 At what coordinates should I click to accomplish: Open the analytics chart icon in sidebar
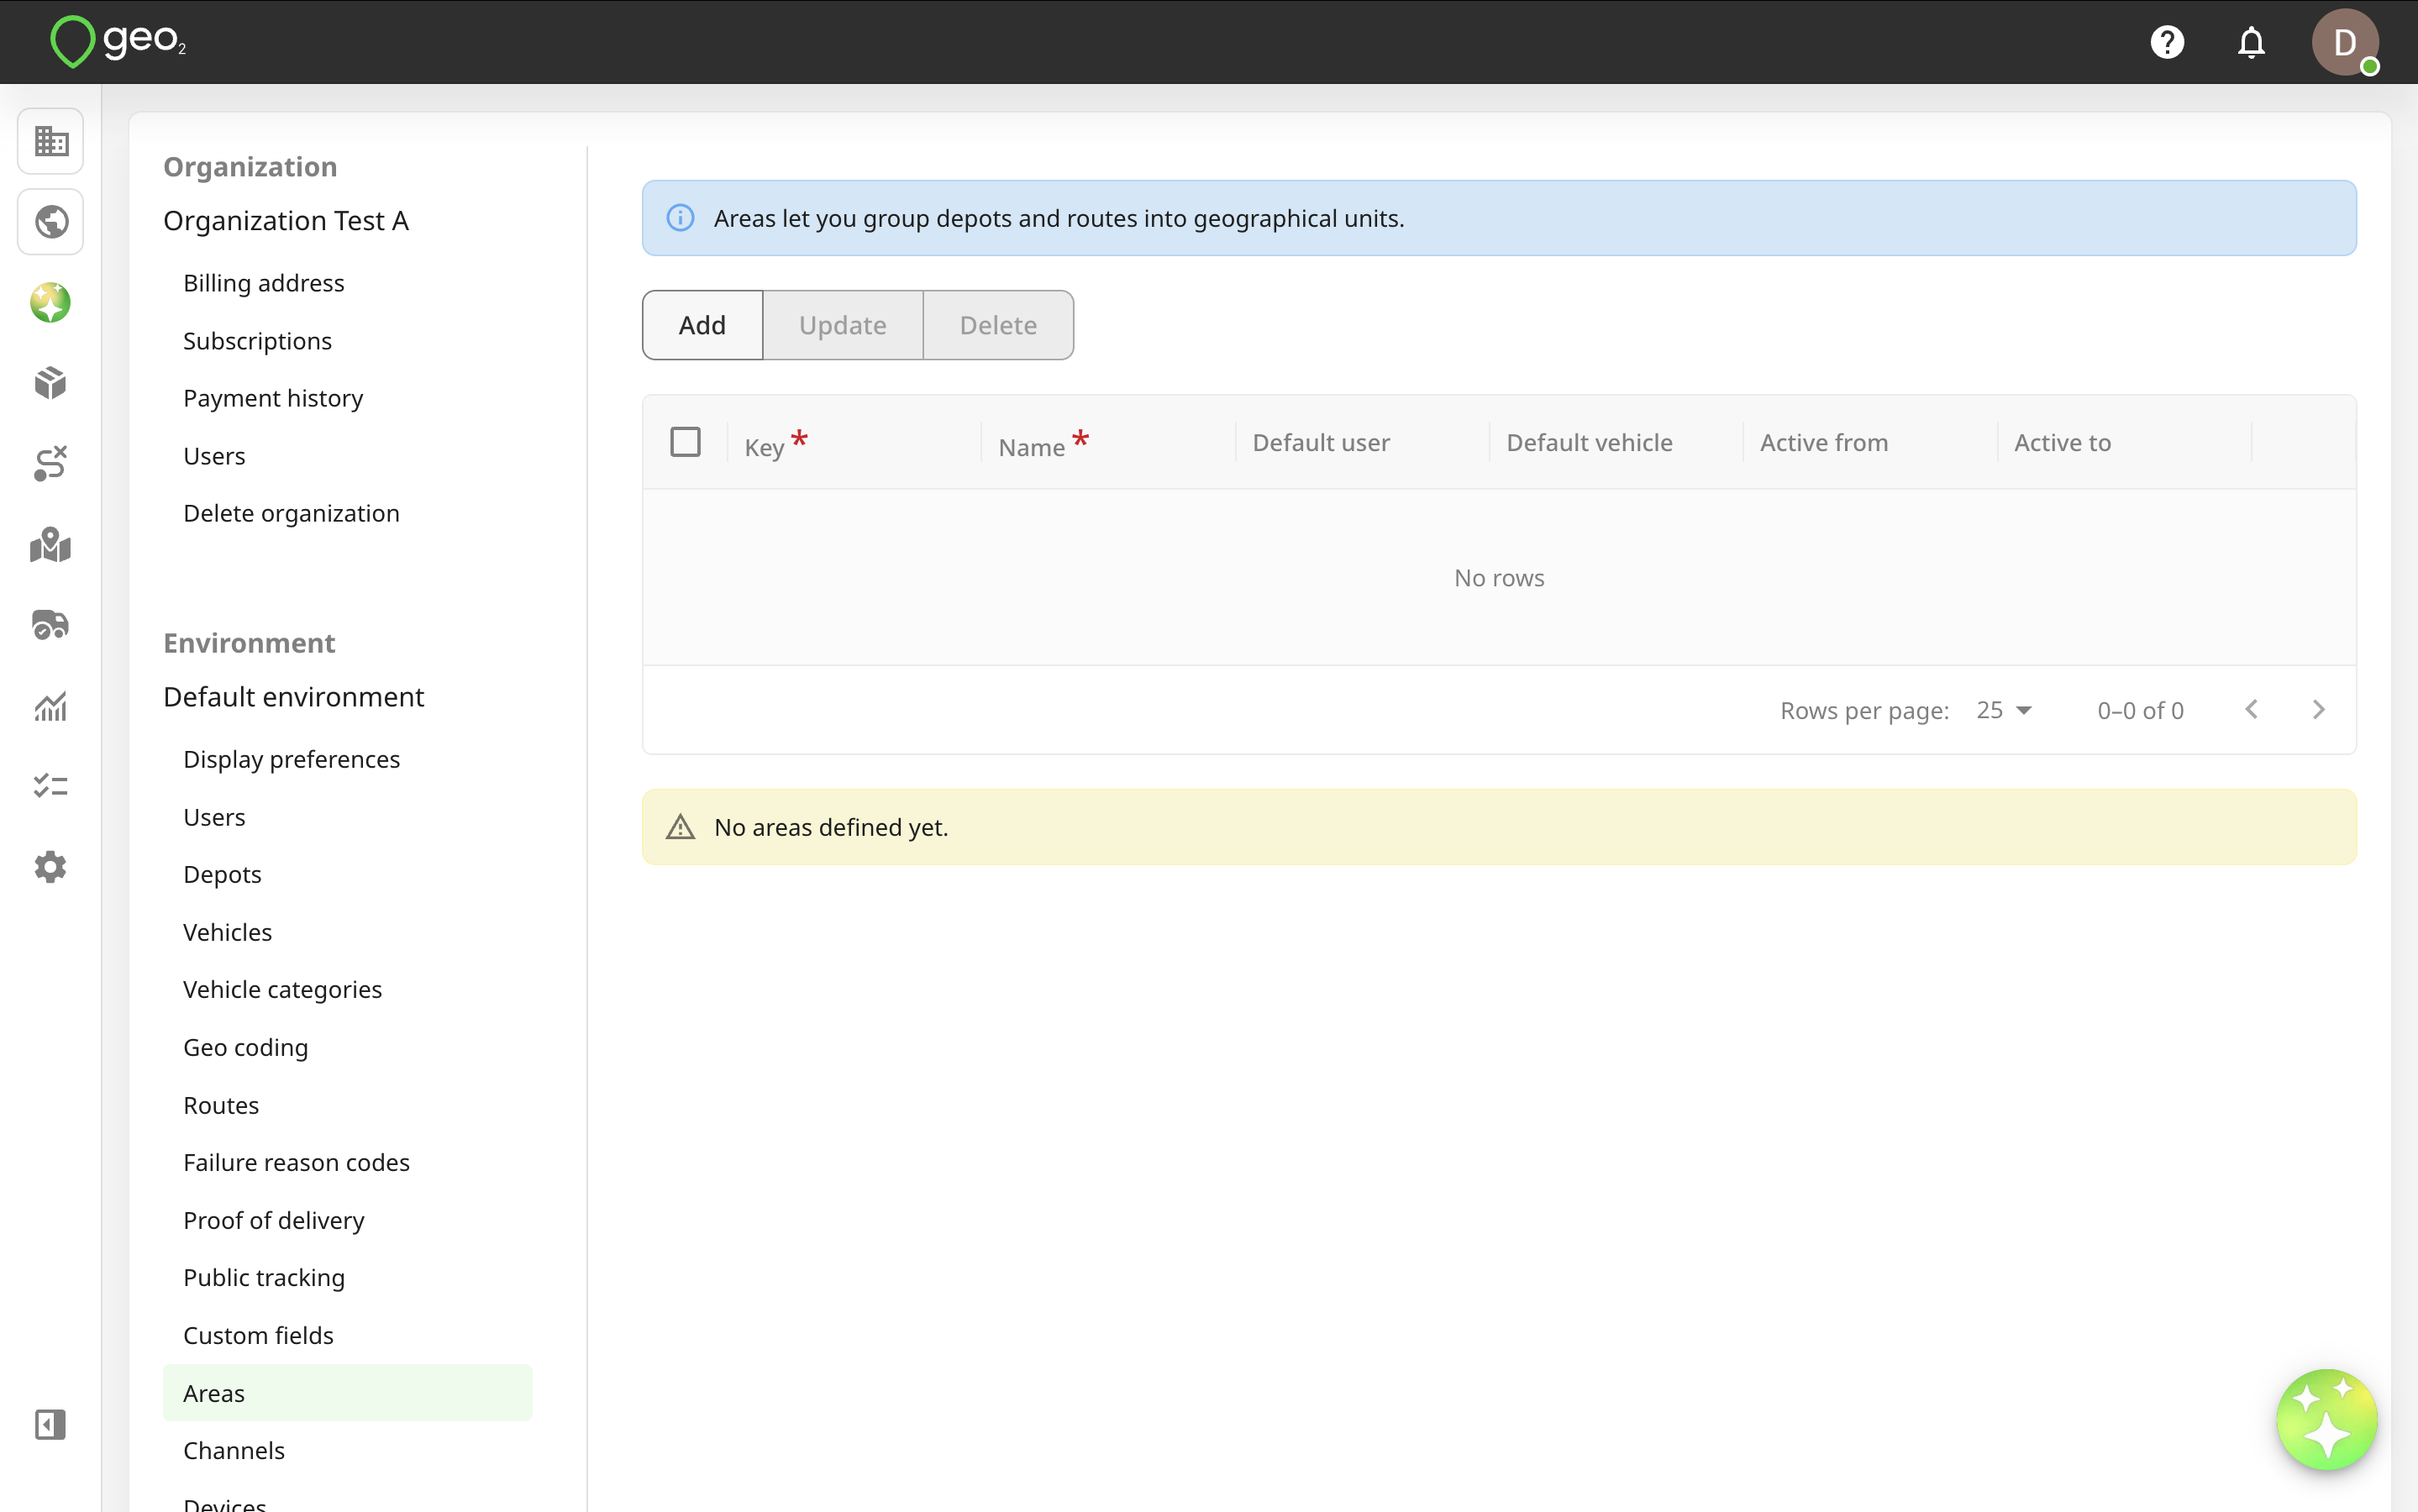point(50,706)
